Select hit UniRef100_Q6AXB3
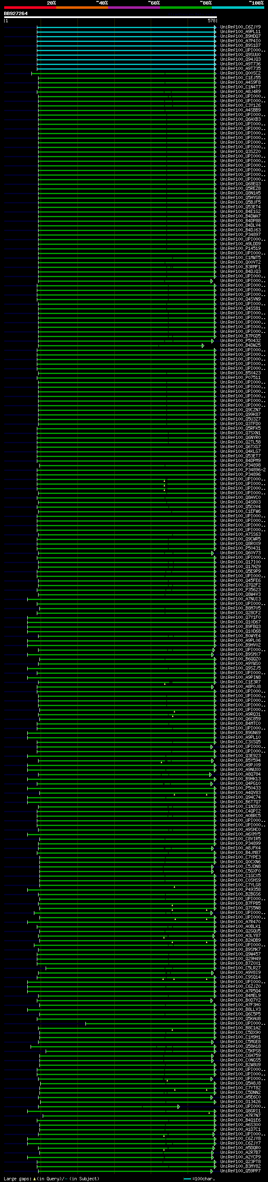Image resolution: width=268 pixels, height=1182 pixels. tap(240, 119)
